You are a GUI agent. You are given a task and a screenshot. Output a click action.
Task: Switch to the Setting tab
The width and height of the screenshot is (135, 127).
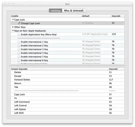tap(55, 11)
